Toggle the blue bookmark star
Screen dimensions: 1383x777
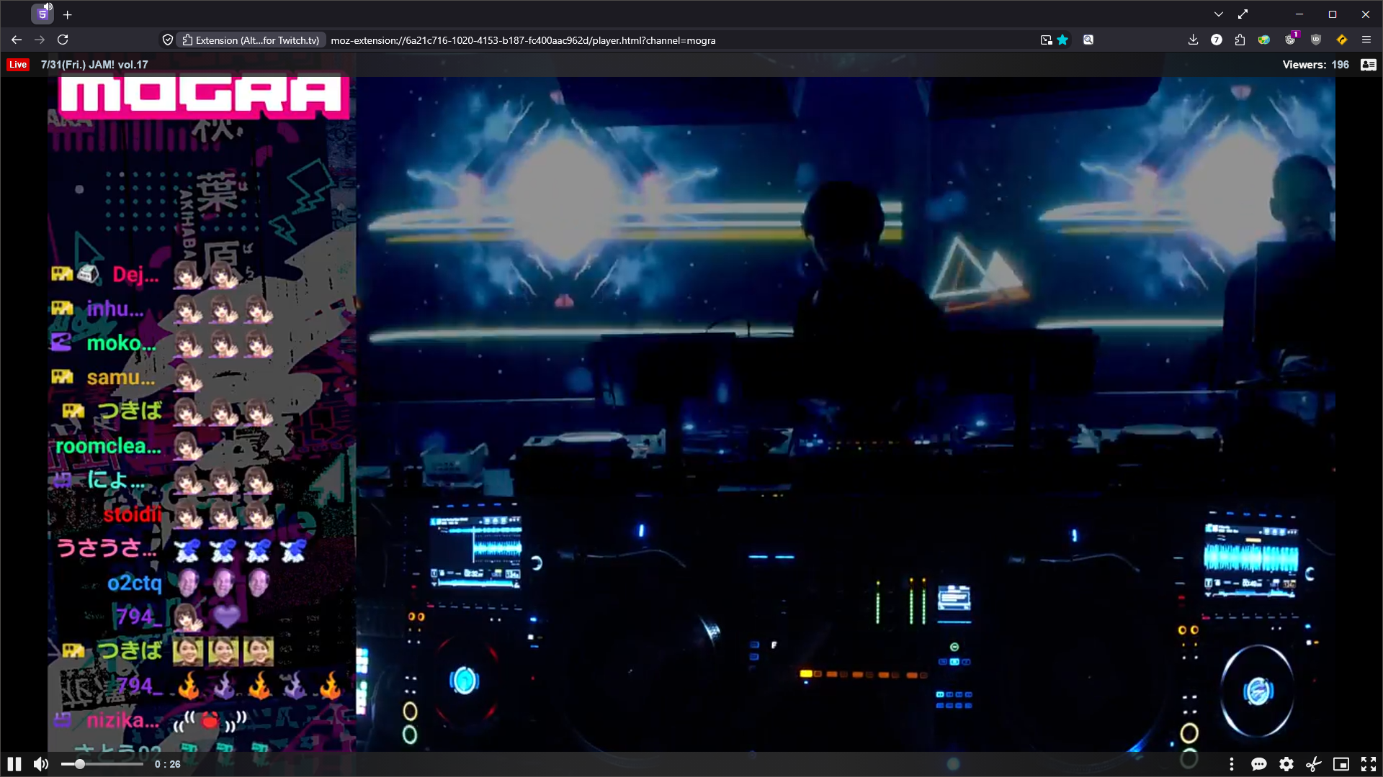[x=1062, y=40]
